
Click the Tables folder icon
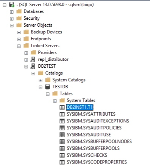(x=55, y=94)
